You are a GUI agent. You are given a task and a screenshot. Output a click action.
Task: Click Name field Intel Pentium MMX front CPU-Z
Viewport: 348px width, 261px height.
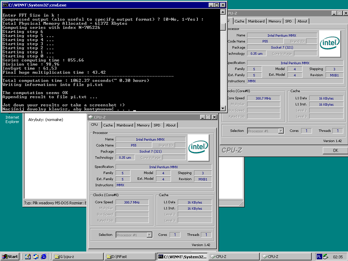[x=151, y=139]
